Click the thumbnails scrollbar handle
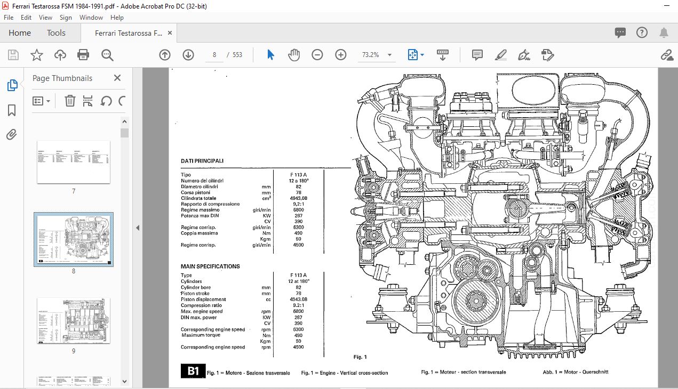 [125, 133]
